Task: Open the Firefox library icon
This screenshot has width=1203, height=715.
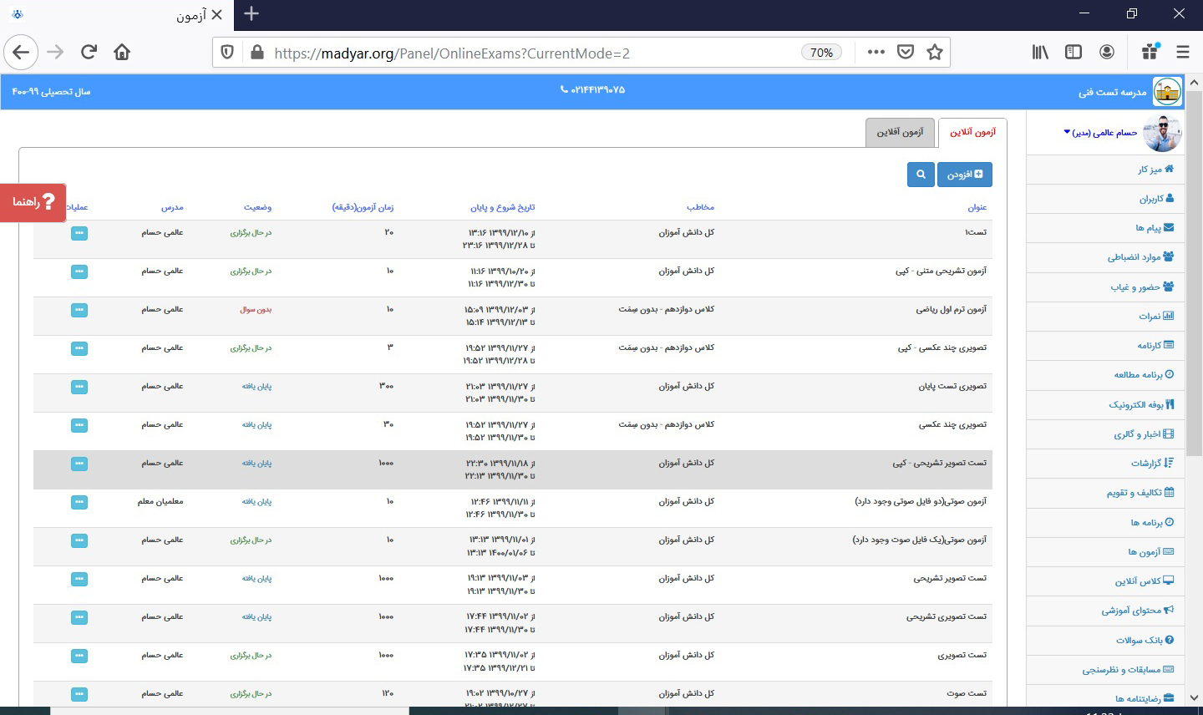Action: click(x=1040, y=52)
